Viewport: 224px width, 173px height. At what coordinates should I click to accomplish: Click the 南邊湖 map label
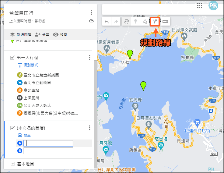[183, 141]
